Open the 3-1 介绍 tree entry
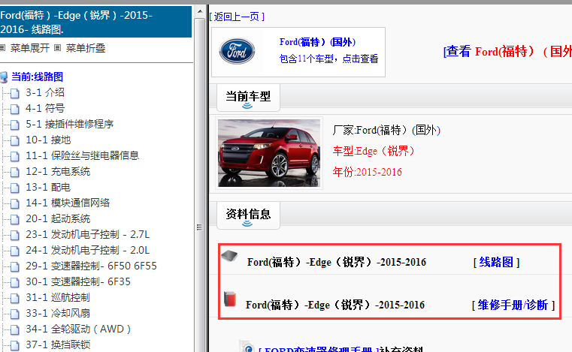The width and height of the screenshot is (572, 352). 45,92
